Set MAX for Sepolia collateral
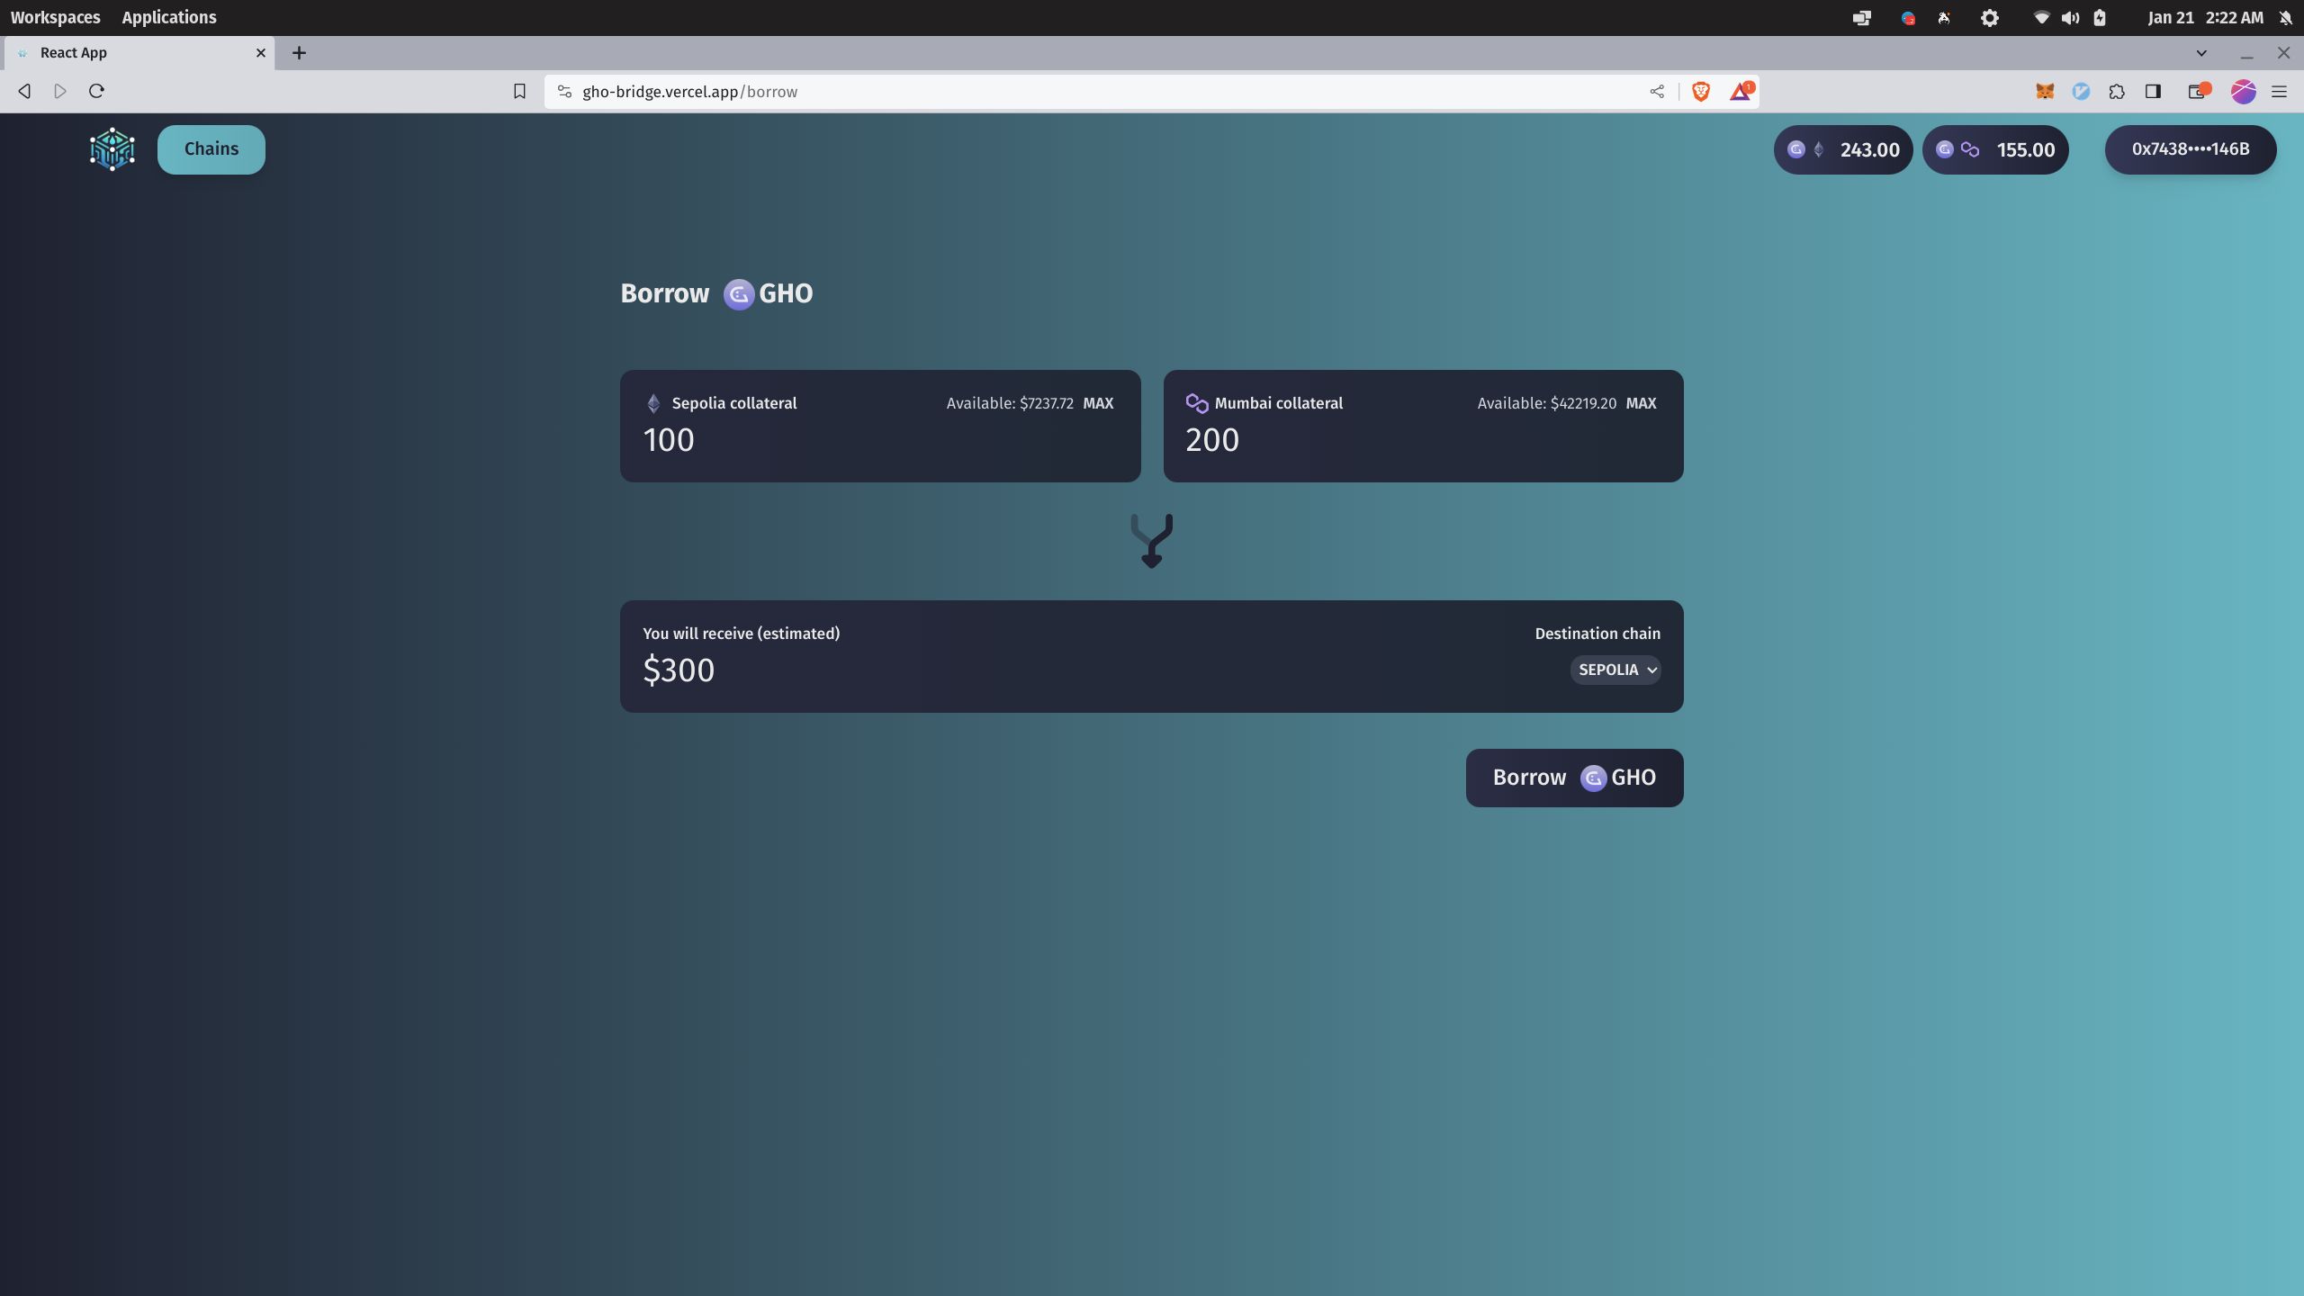 1098,403
